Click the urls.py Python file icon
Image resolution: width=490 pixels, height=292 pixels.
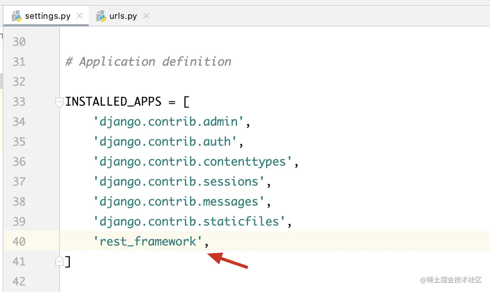pos(101,16)
